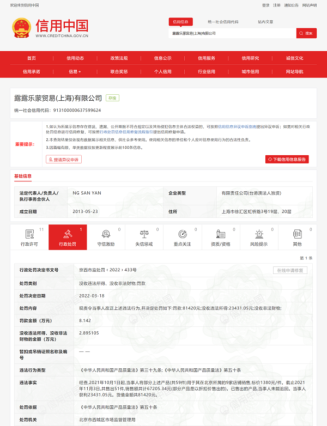327x426 pixels.
Task: Click the company name 露露乐蒙贸易(上海)有限公司 heading
Action: tap(58, 98)
